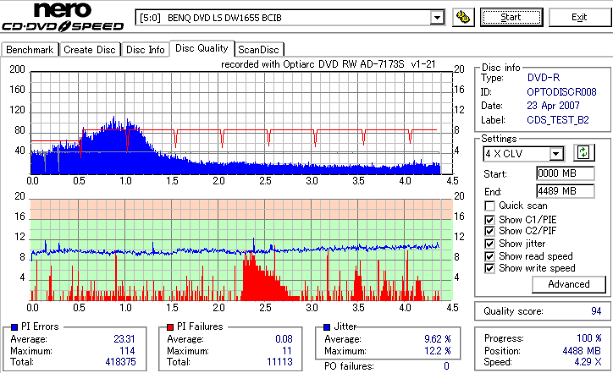This screenshot has width=613, height=373.
Task: Click PI Failures total 11113
Action: tap(279, 362)
